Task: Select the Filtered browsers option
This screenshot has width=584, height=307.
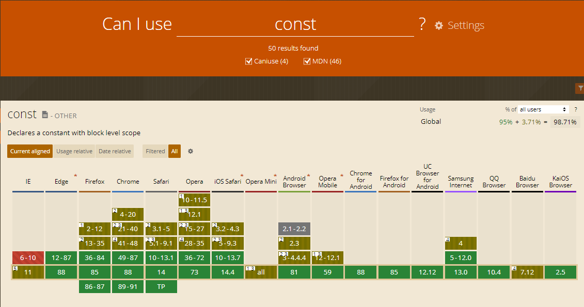Action: point(155,151)
